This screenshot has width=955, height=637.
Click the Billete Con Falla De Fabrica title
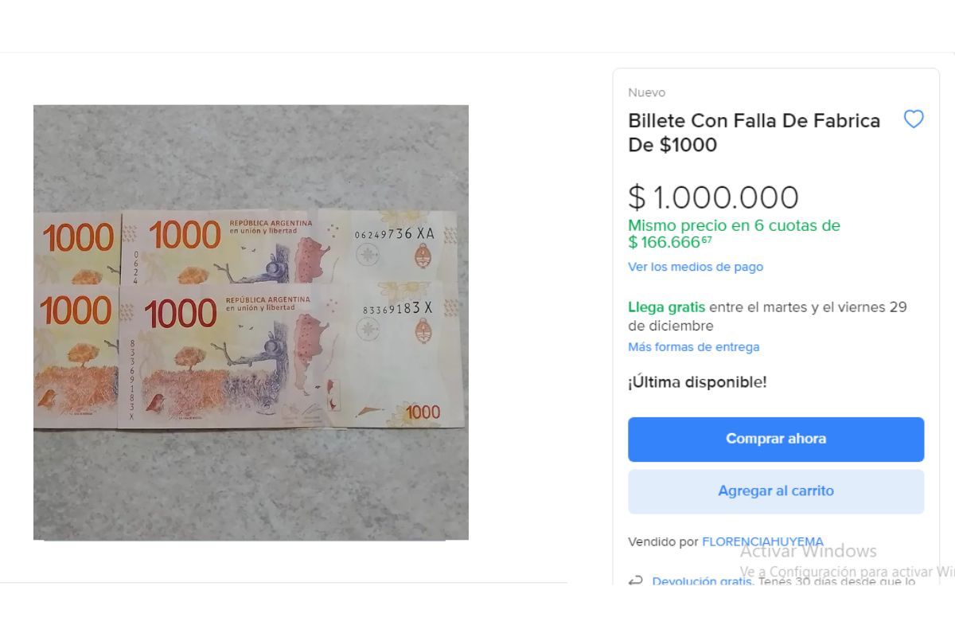click(754, 132)
